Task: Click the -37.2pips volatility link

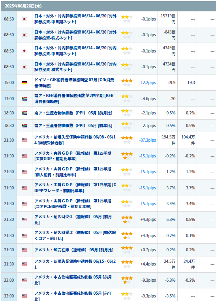Action: [148, 140]
